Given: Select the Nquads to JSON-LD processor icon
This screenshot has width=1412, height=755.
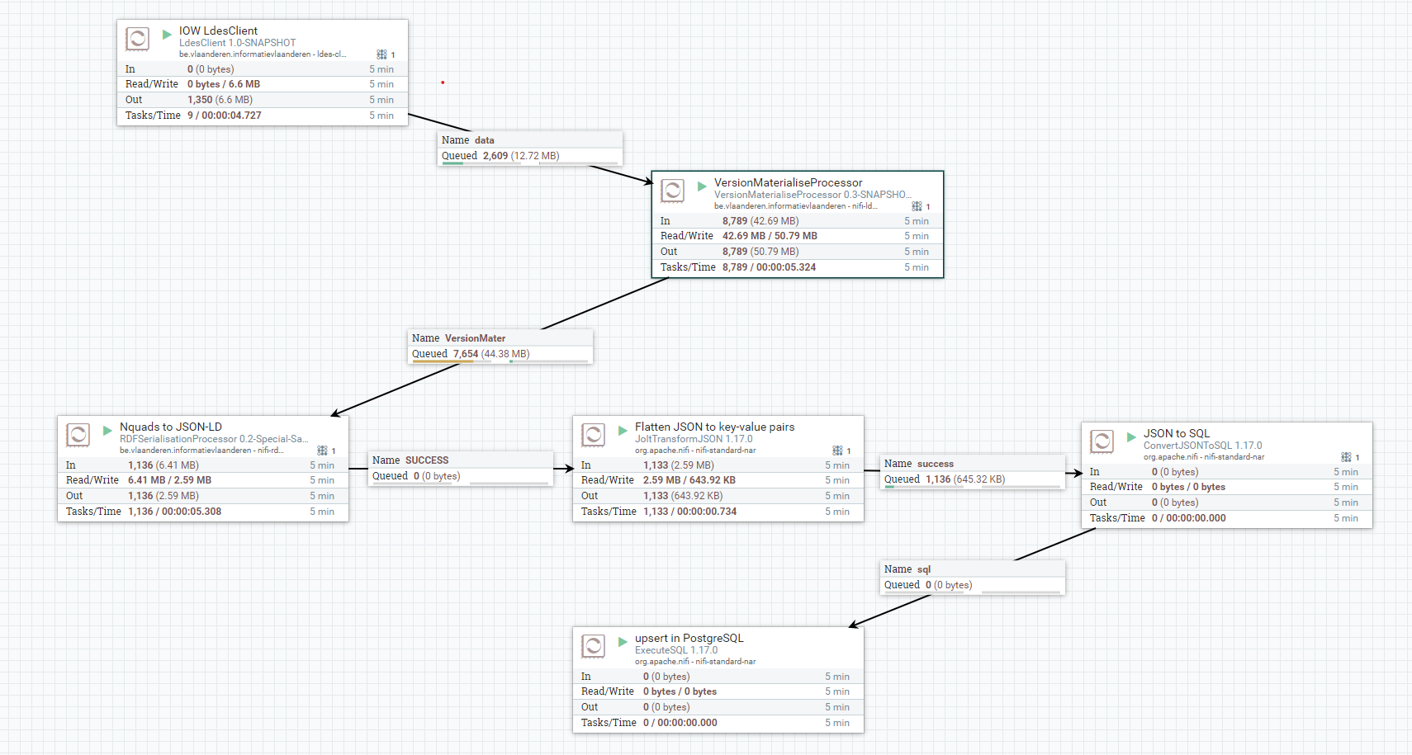Looking at the screenshot, I should click(78, 435).
